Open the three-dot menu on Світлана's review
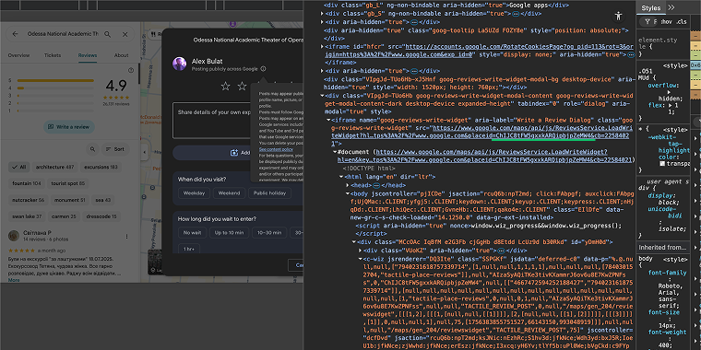The height and width of the screenshot is (350, 701). tap(127, 236)
